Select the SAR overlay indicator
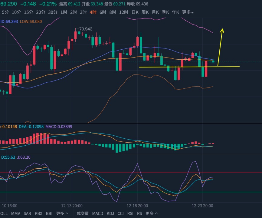The image size is (262, 218). 27,213
